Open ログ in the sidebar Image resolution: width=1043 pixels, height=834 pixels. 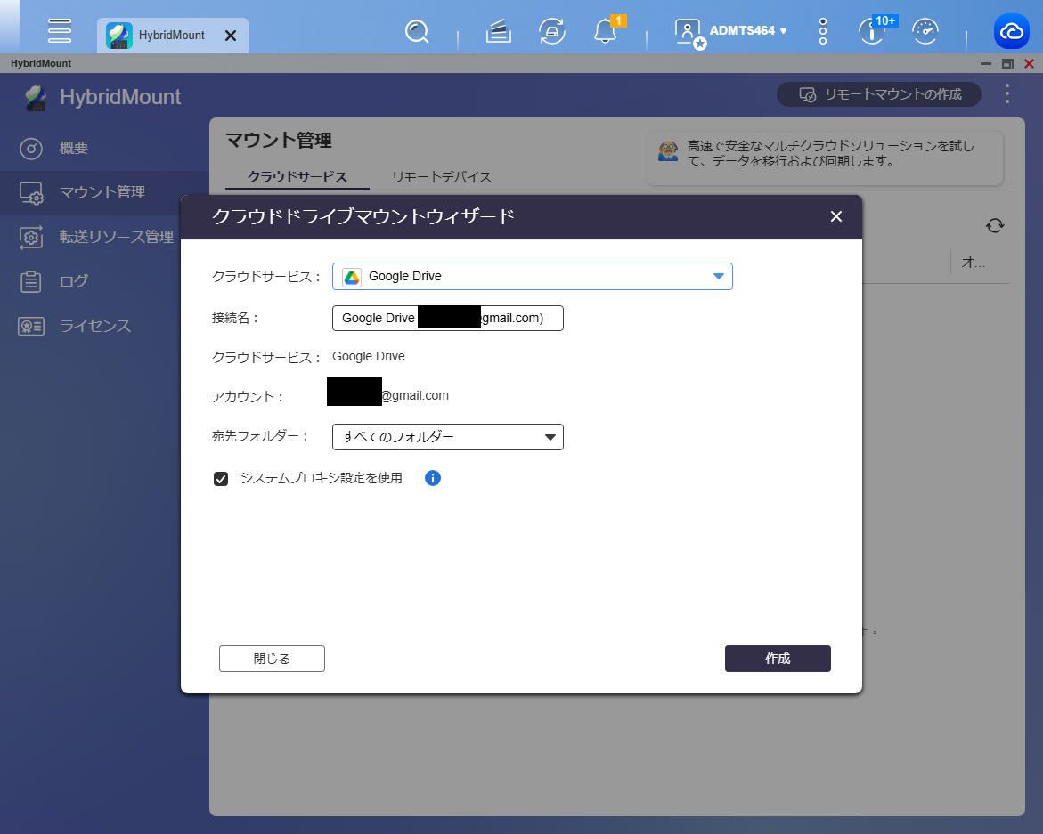74,281
